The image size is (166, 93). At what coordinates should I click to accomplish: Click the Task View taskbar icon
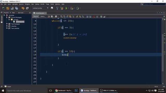(51, 91)
